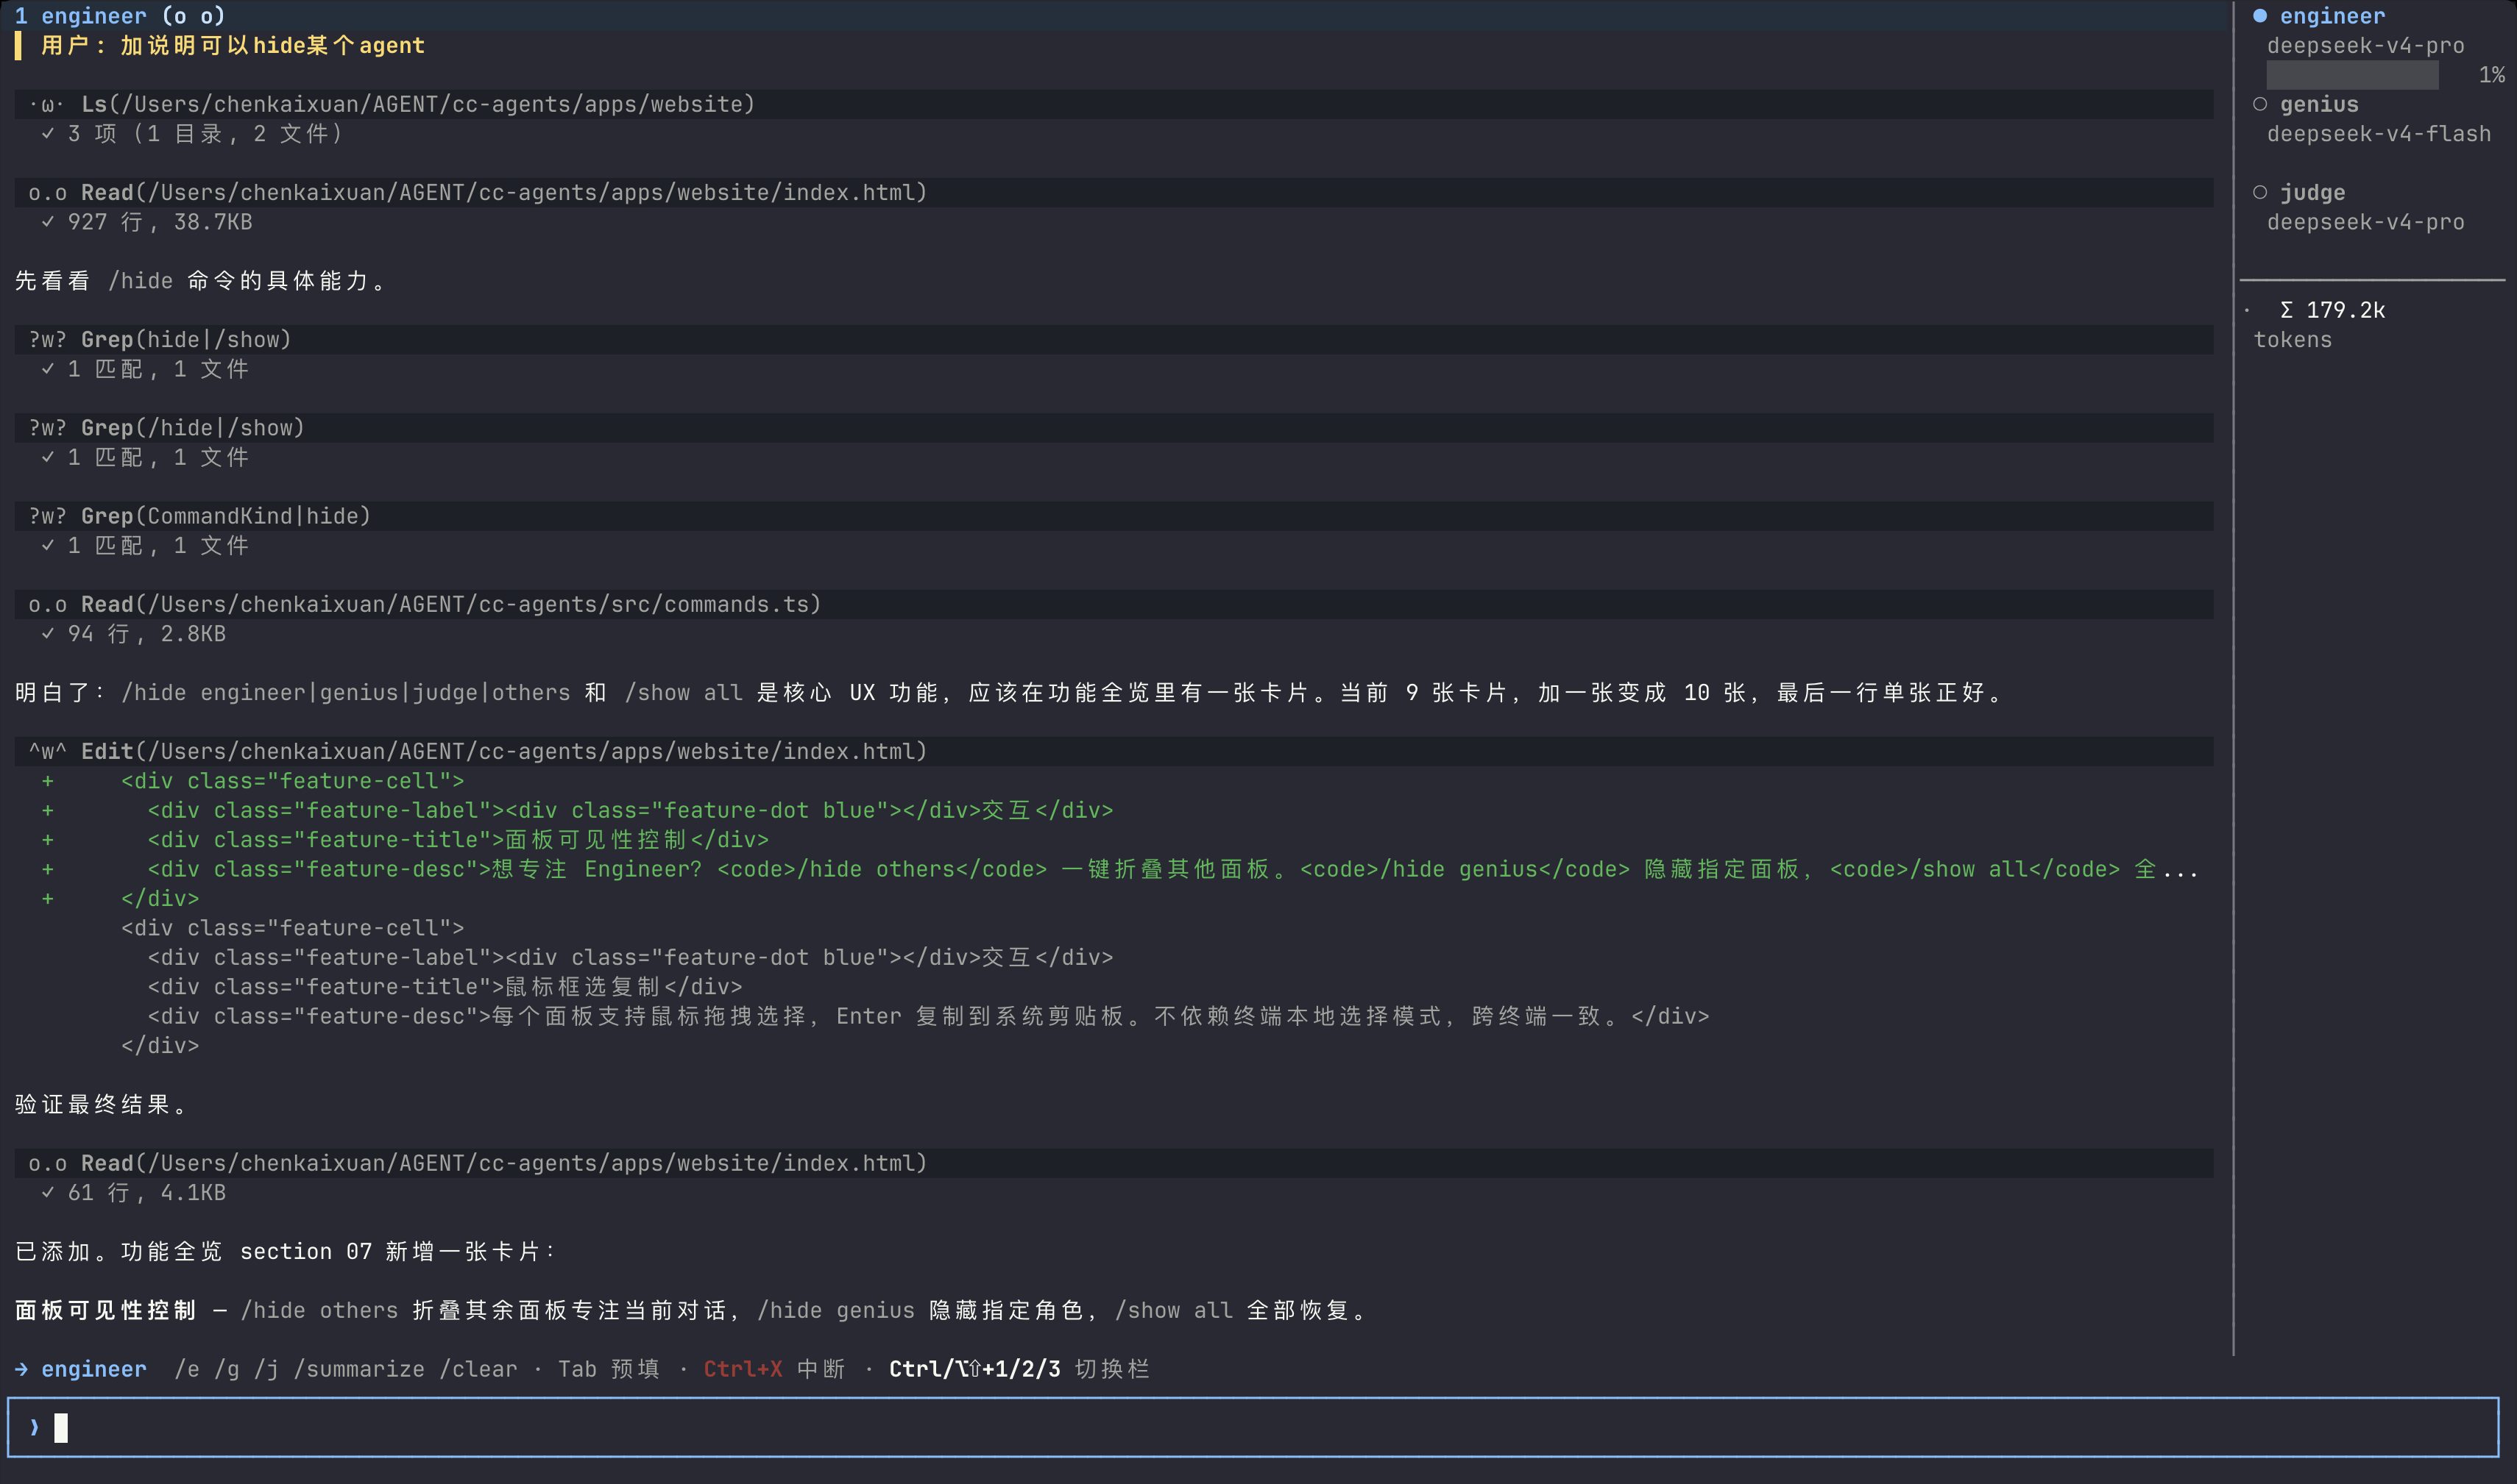Click the text '先看看 /hide 命令的具体能力。'

pyautogui.click(x=201, y=281)
